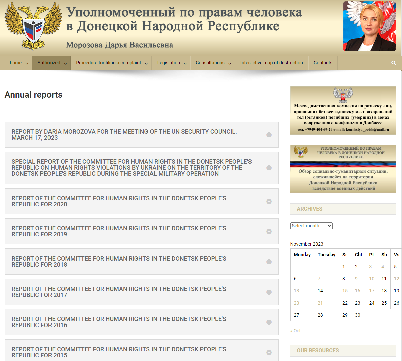The image size is (402, 361).
Task: Open calendar posts for November 14
Action: pyautogui.click(x=320, y=291)
